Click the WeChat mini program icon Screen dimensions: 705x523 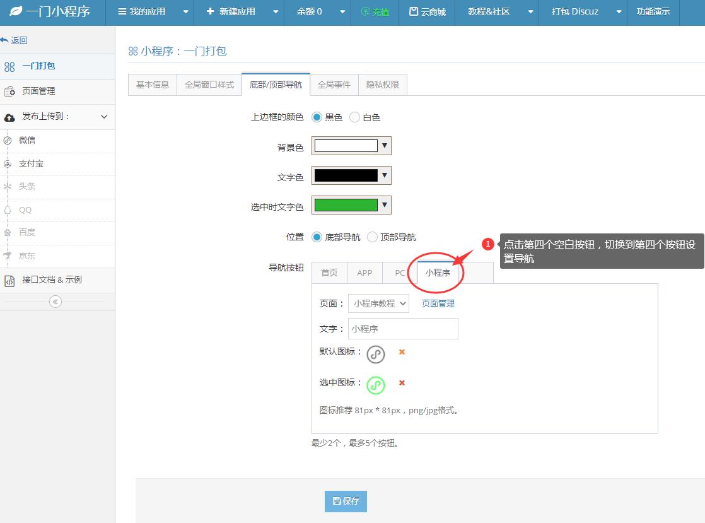[x=7, y=140]
